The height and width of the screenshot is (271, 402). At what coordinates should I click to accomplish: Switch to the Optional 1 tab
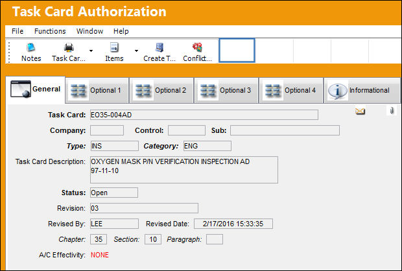(97, 91)
